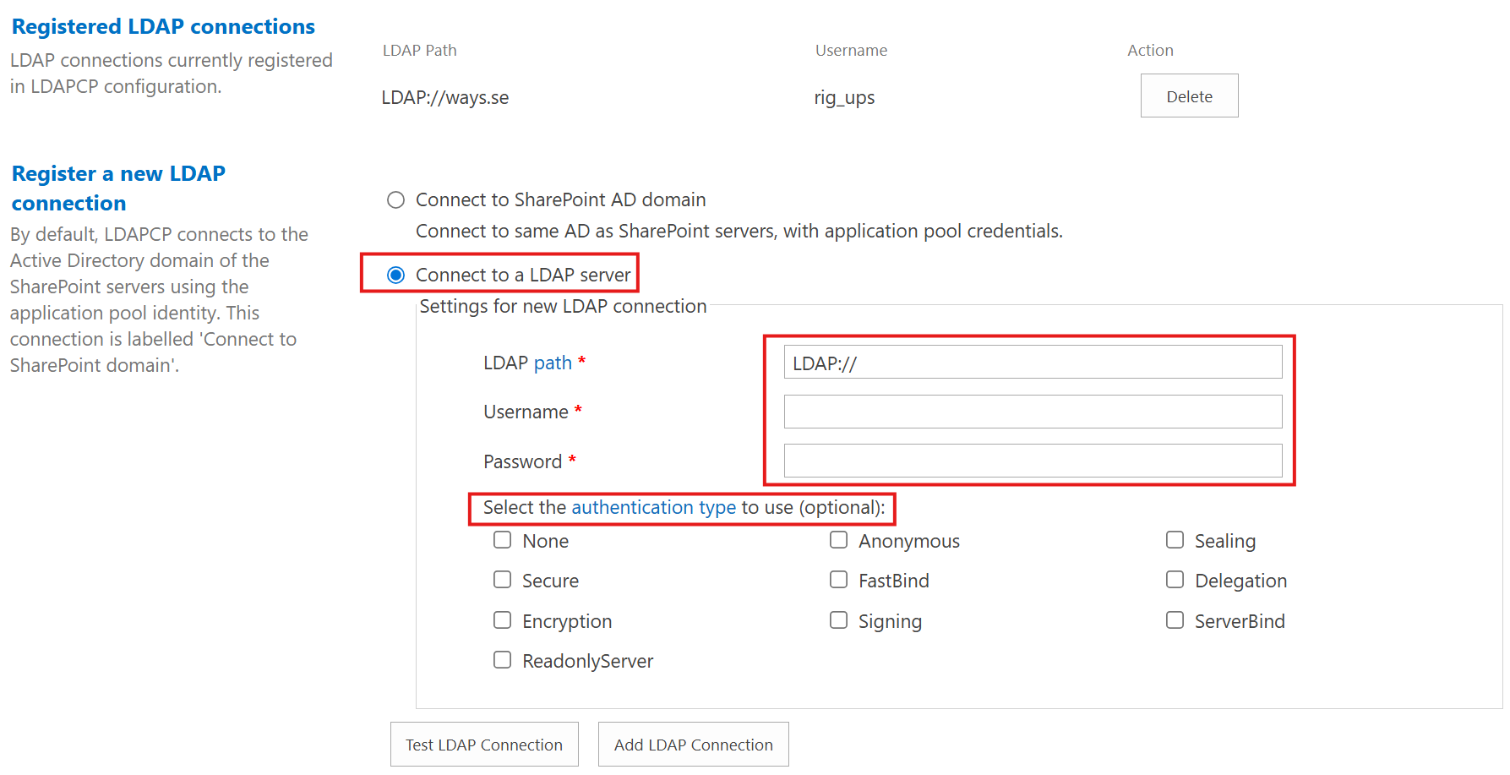Viewport: 1510px width, 775px height.
Task: Open the LDAP path help link
Action: pyautogui.click(x=553, y=363)
